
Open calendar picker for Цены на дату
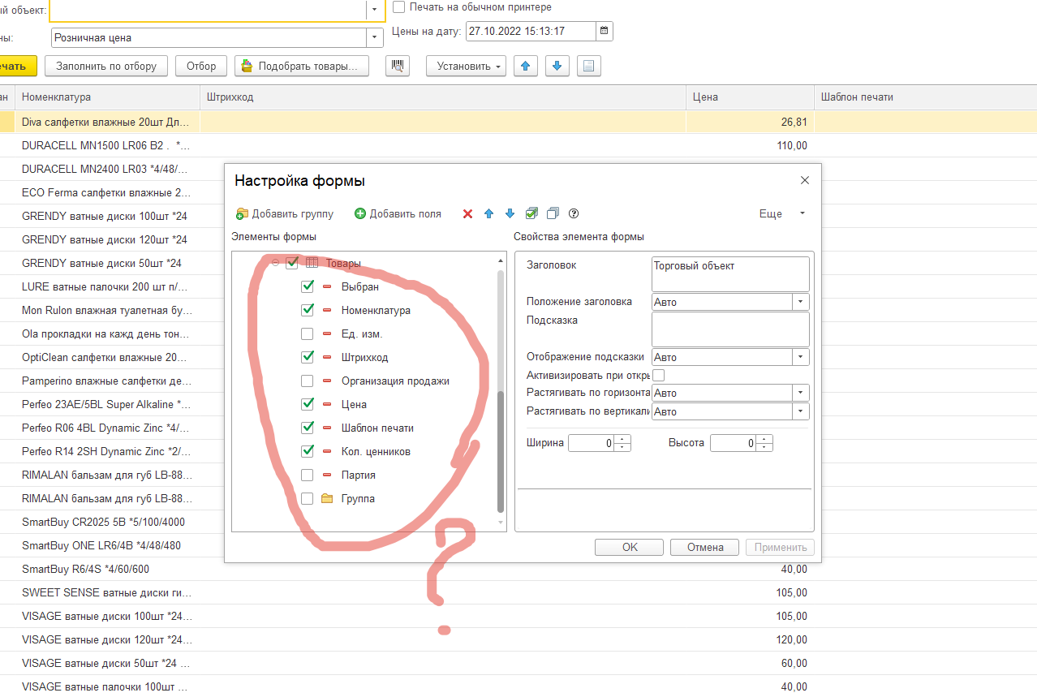pyautogui.click(x=604, y=32)
